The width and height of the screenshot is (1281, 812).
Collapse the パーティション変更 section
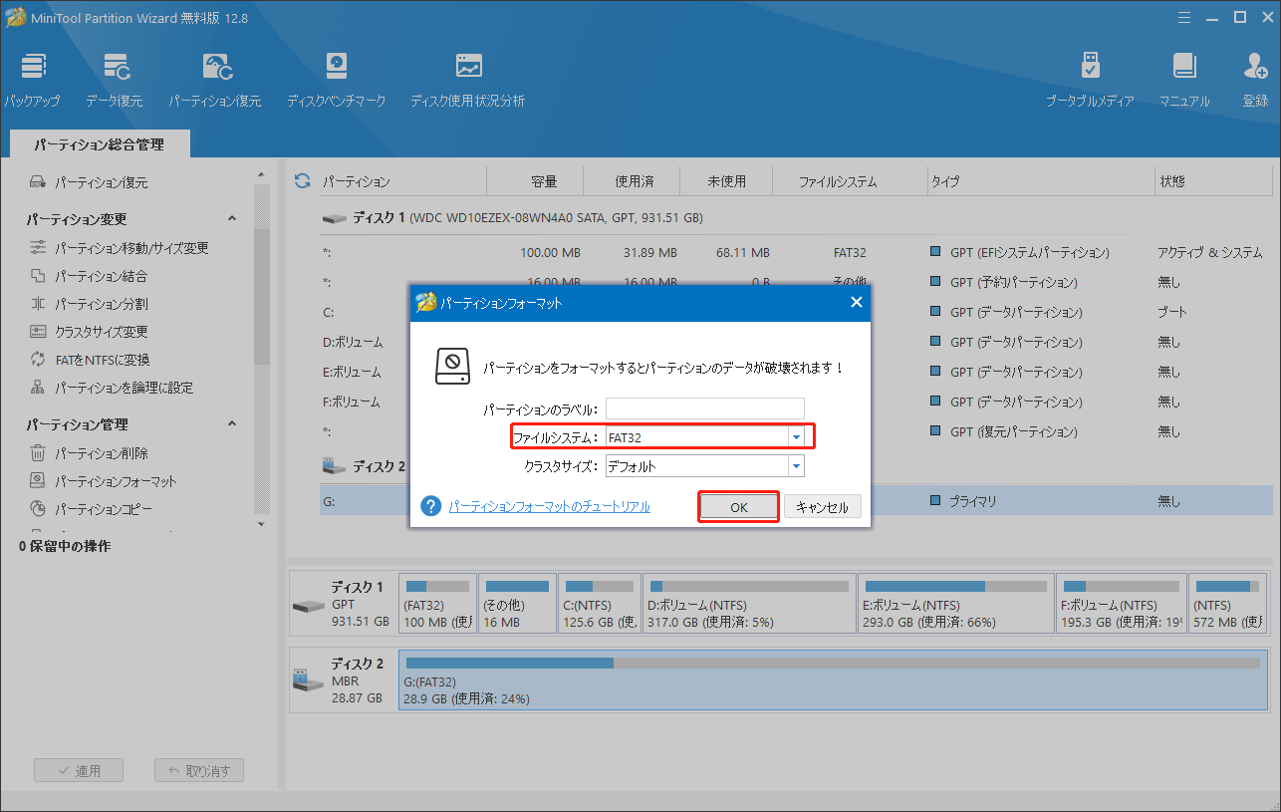(x=232, y=219)
